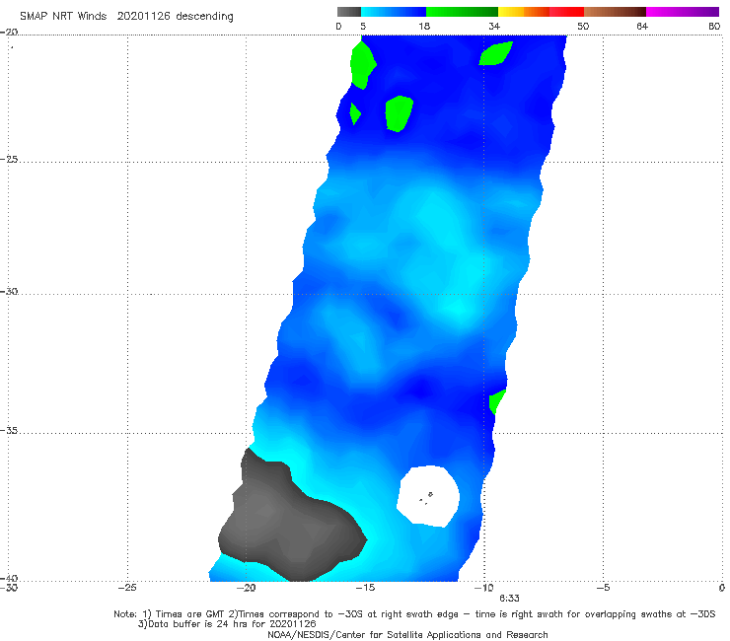Click the "-15" longitude axis label
The image size is (730, 641).
point(365,588)
